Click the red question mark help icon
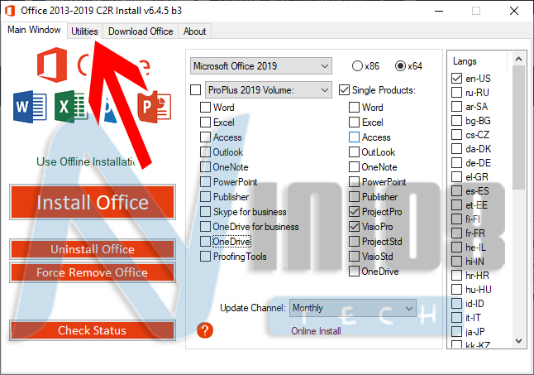The width and height of the screenshot is (534, 375). [205, 330]
